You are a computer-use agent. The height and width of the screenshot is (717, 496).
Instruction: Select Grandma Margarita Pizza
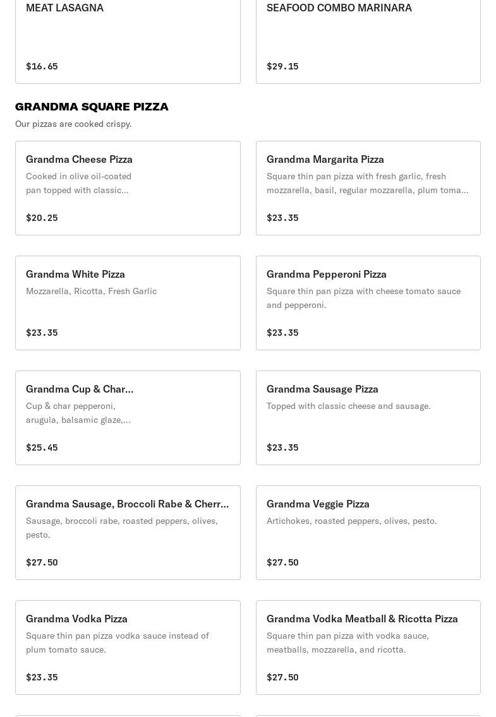coord(368,188)
